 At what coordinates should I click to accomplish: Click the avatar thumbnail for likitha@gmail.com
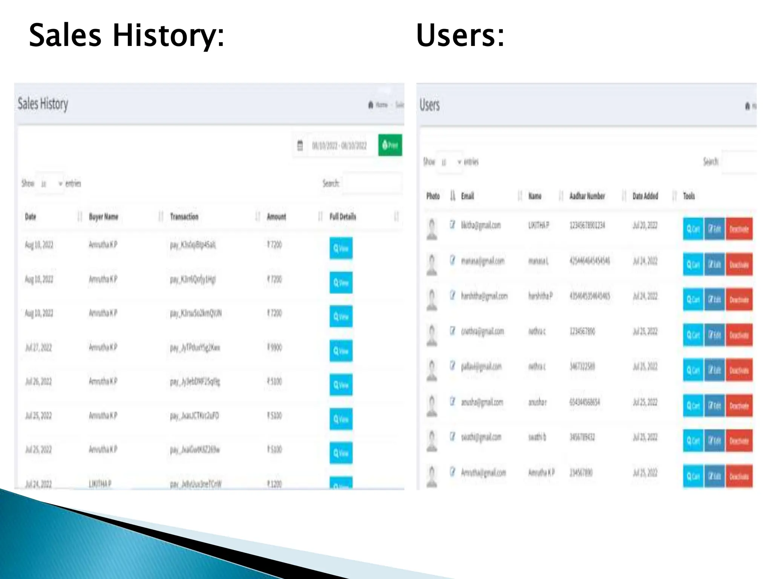(432, 229)
